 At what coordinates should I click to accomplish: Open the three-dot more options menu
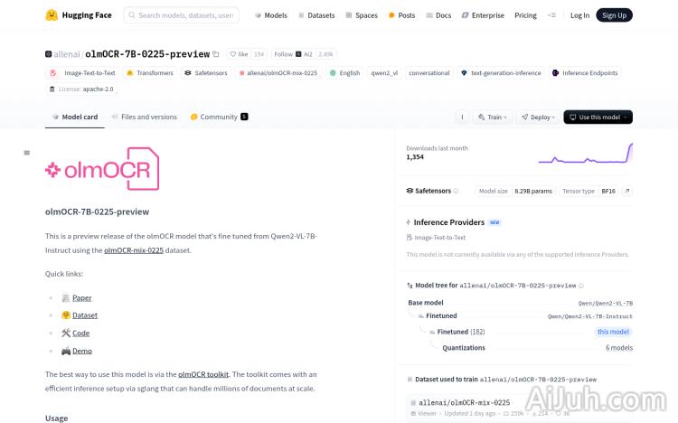click(x=462, y=117)
